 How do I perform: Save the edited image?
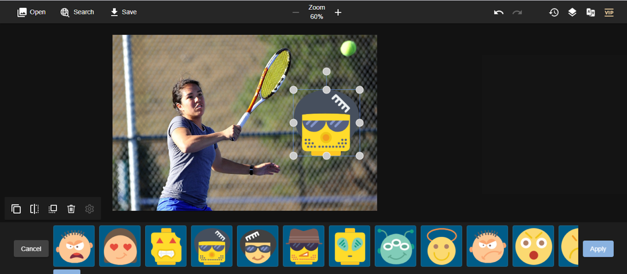[123, 12]
